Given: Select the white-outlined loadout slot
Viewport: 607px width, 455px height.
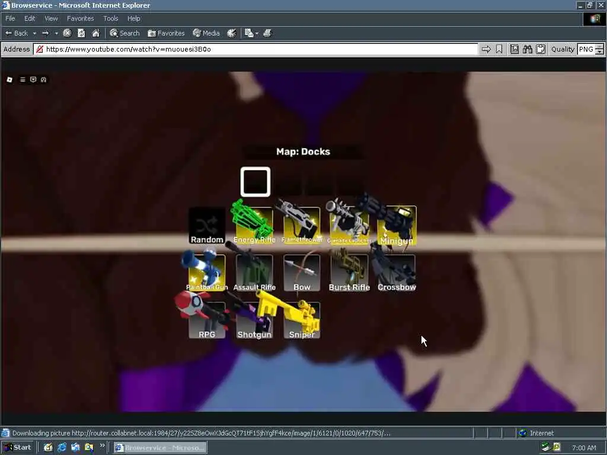Looking at the screenshot, I should [255, 182].
